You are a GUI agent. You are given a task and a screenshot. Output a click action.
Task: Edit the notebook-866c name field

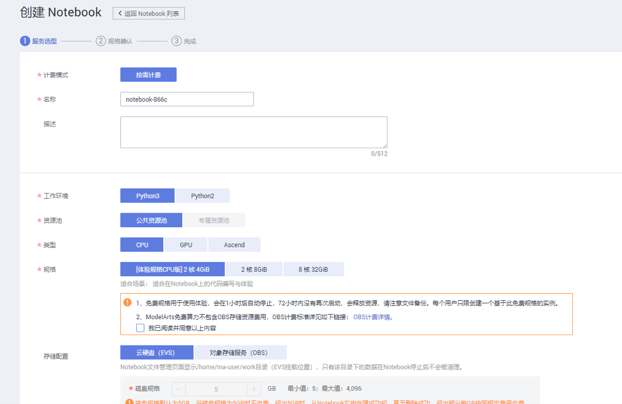(x=187, y=99)
